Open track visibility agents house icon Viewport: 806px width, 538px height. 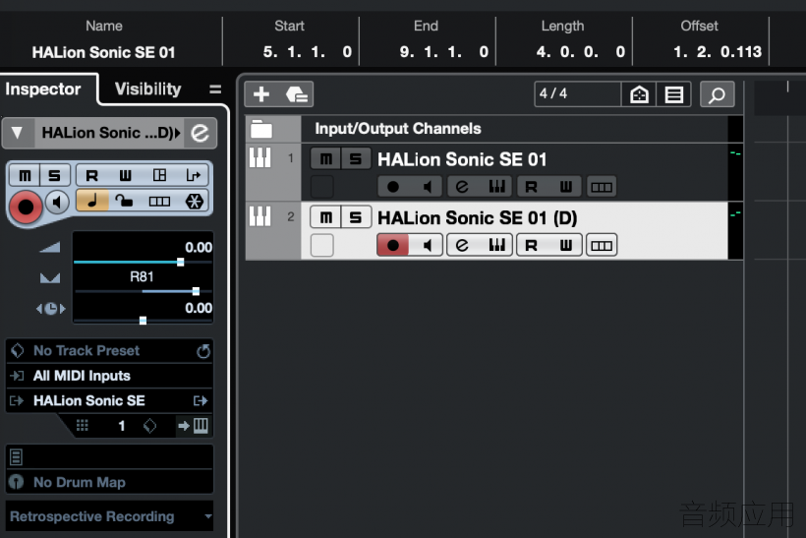click(x=639, y=94)
